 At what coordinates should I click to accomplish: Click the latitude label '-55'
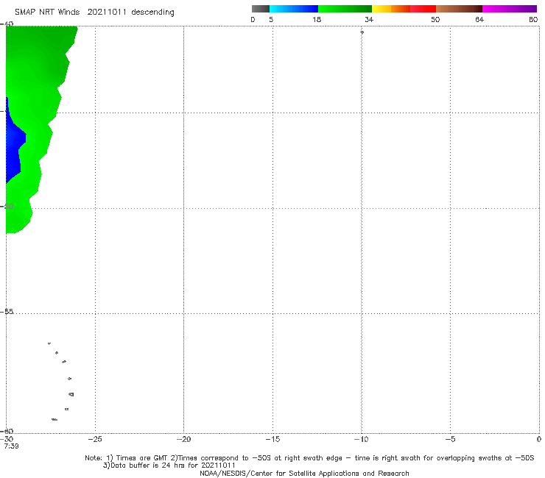7,312
